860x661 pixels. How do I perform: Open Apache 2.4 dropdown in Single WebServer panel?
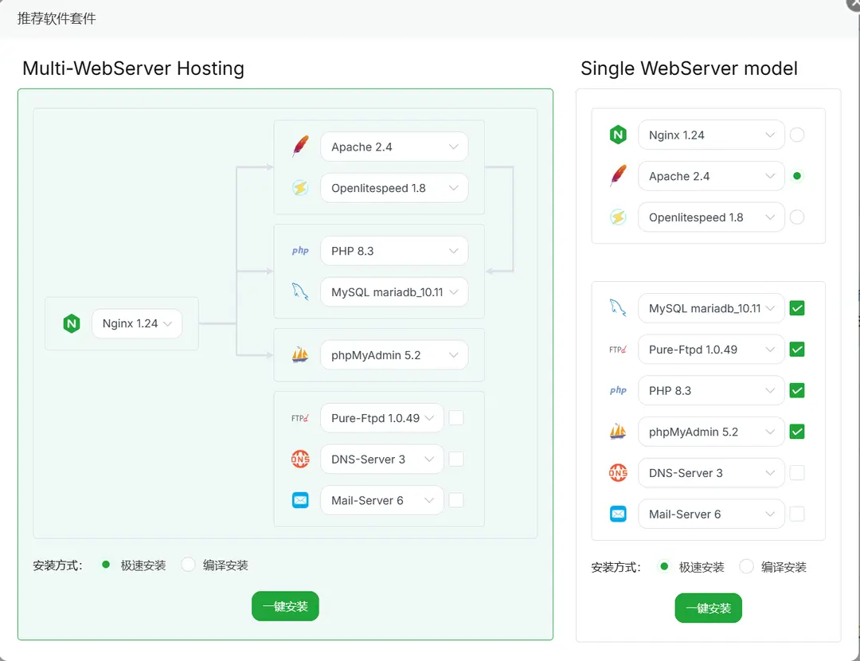(x=711, y=177)
